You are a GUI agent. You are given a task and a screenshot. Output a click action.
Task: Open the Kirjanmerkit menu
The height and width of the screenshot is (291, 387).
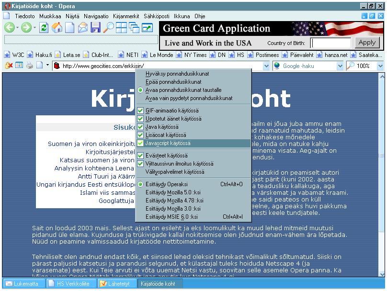(x=126, y=16)
